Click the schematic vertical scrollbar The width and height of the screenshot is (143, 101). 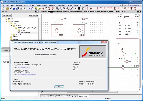(x=139, y=64)
